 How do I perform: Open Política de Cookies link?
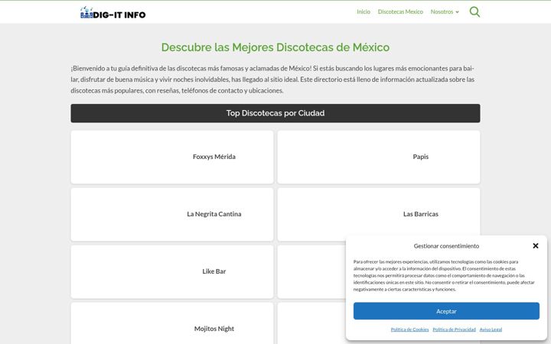point(409,329)
